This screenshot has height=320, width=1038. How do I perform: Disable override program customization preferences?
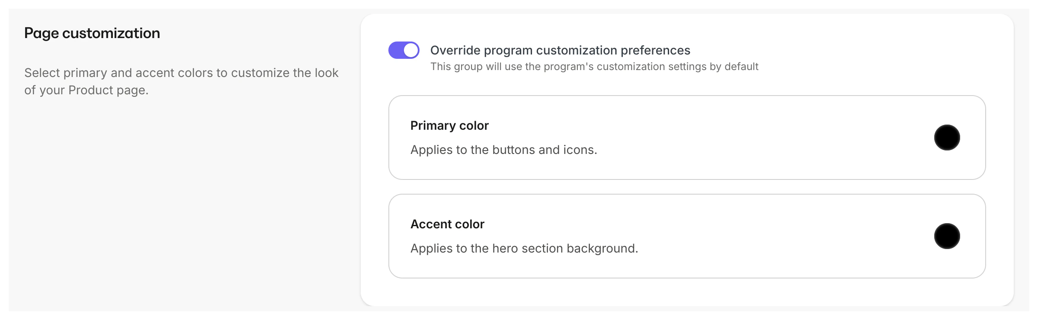click(x=403, y=50)
